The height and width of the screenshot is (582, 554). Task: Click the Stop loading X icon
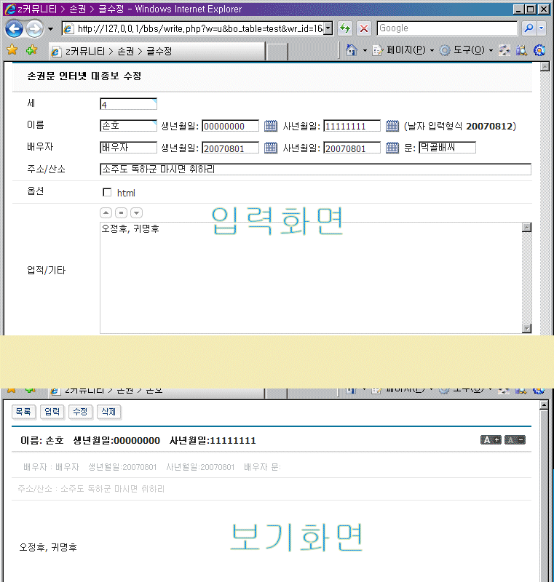tap(364, 28)
